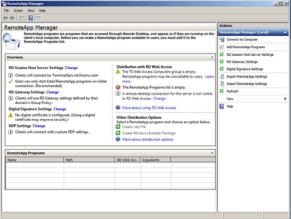Collapse the RemoteApp Programs section

click(x=212, y=153)
